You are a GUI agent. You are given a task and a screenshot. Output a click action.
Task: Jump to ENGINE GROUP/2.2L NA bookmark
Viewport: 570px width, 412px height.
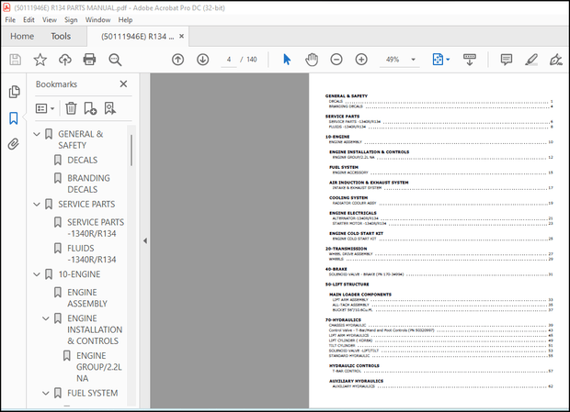click(x=99, y=367)
